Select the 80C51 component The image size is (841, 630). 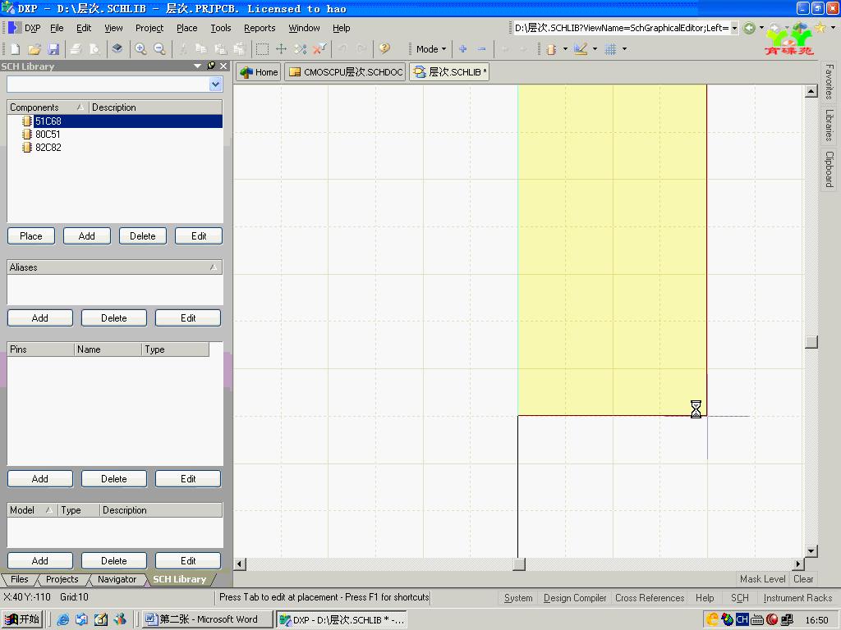click(48, 135)
